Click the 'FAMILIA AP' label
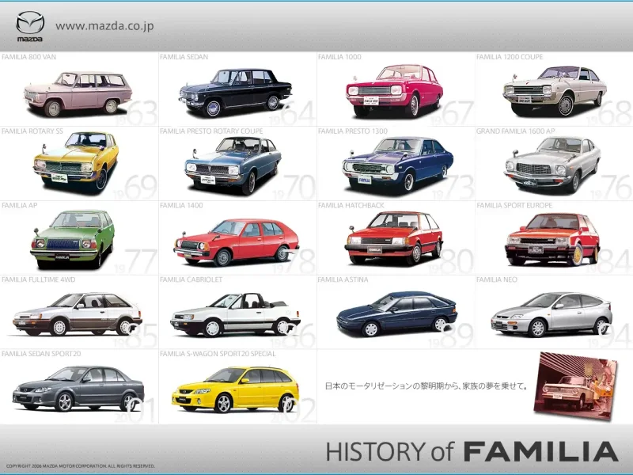Viewport: 633px width, 475px height. [x=19, y=206]
